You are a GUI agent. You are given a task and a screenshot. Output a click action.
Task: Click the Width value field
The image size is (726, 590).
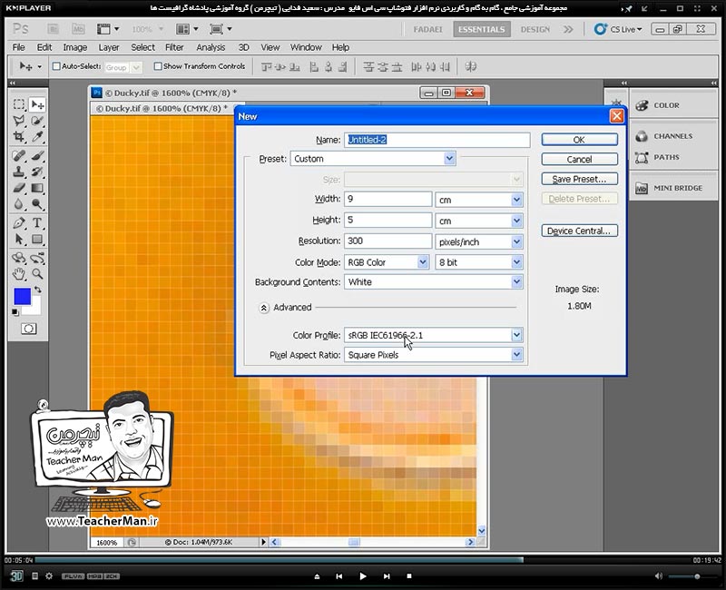388,199
